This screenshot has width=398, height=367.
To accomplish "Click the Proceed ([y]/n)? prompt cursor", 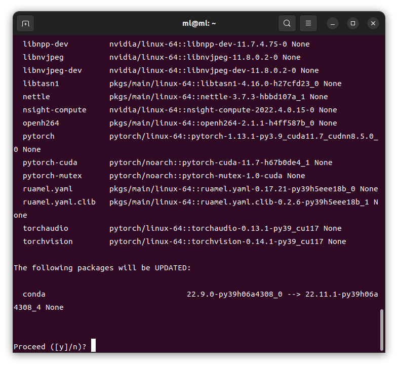I will tap(93, 345).
